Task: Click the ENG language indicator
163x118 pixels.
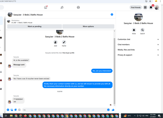Action: [147, 116]
